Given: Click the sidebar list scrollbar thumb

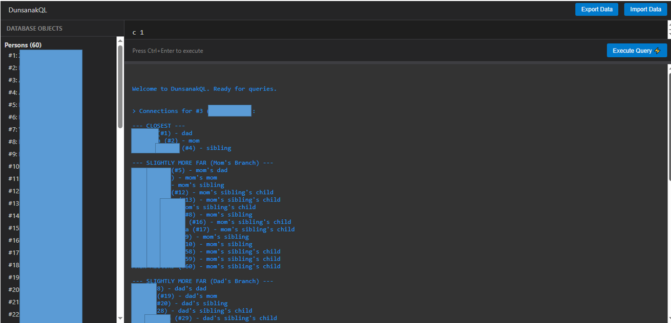Looking at the screenshot, I should (x=120, y=86).
